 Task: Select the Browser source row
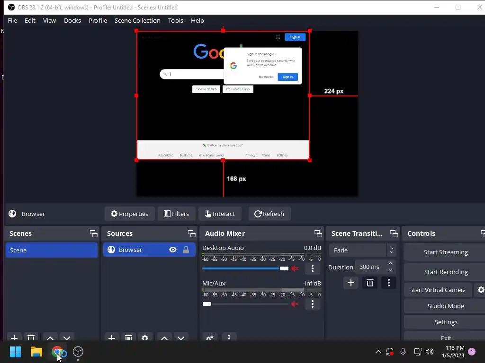coord(149,250)
